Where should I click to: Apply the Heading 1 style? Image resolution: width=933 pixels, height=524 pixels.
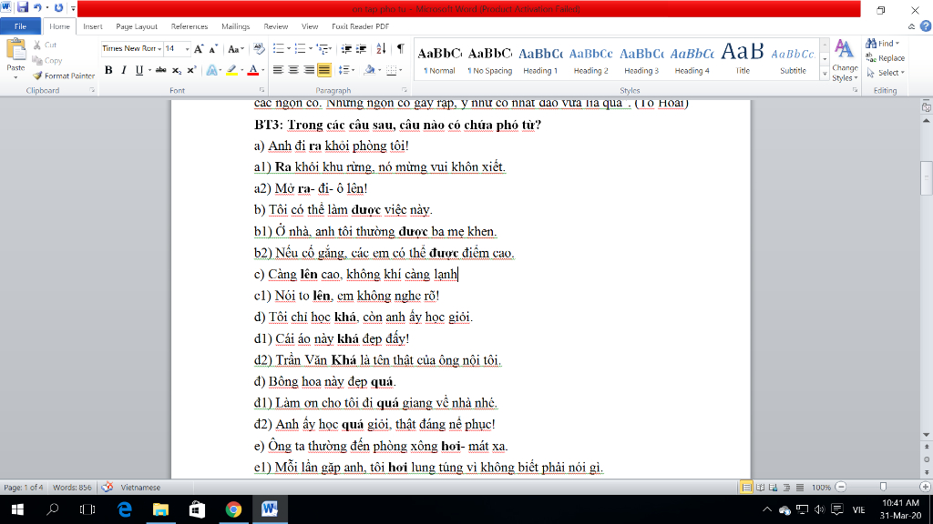540,60
